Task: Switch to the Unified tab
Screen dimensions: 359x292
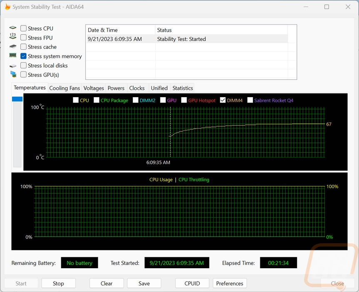Action: pos(160,88)
